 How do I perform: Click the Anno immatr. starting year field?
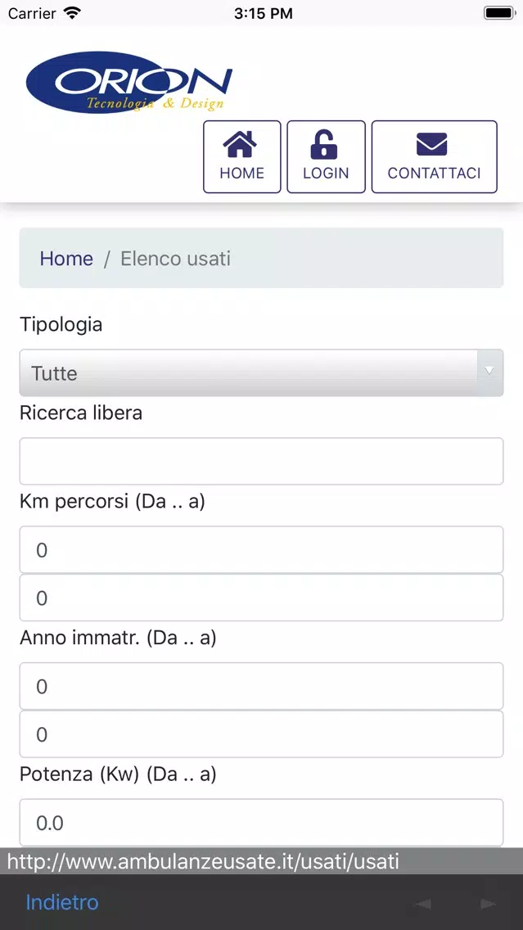(x=262, y=686)
